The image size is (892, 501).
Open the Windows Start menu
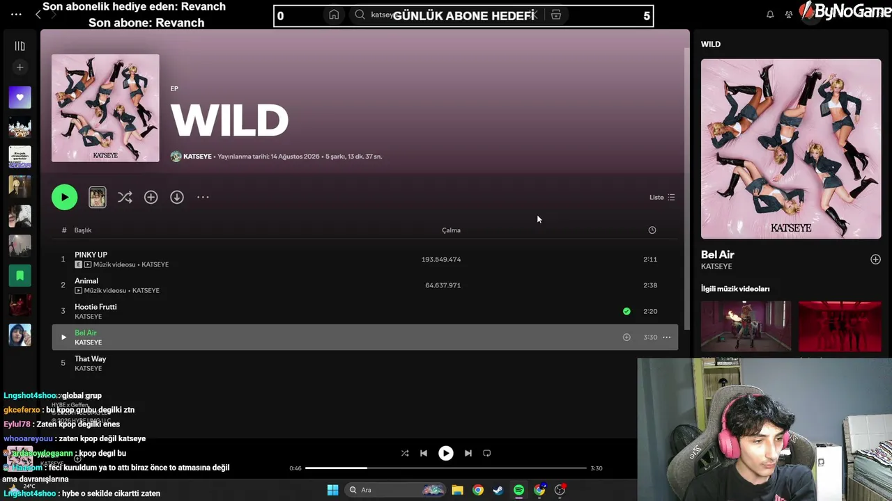(332, 490)
